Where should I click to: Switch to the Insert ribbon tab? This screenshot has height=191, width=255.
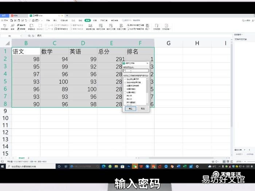click(x=55, y=20)
